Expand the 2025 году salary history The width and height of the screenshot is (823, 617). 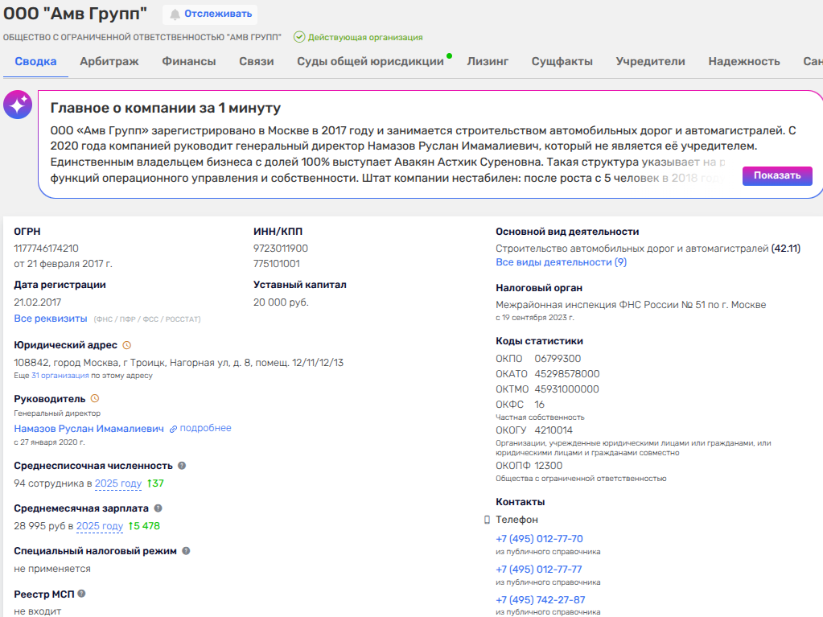click(100, 526)
